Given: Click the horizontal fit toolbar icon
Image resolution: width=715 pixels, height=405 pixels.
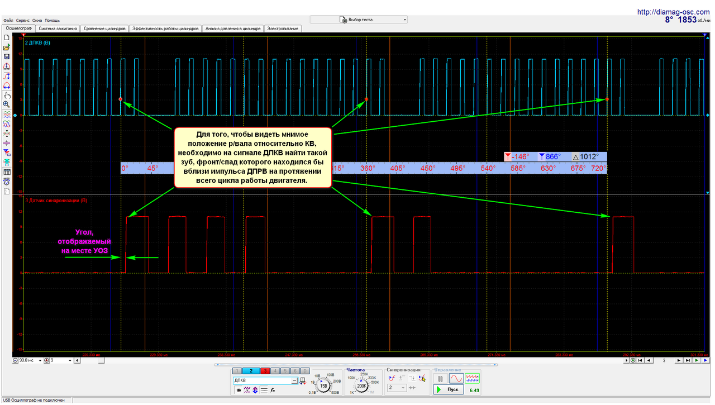Looking at the screenshot, I should [6, 85].
